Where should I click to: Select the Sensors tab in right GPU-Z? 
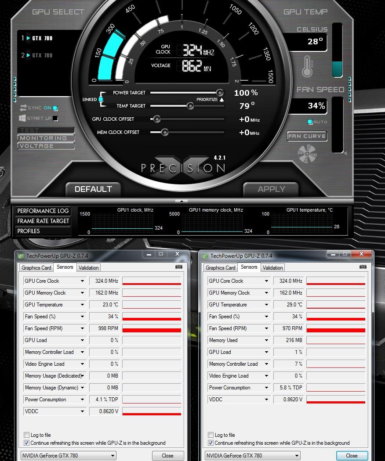point(249,267)
